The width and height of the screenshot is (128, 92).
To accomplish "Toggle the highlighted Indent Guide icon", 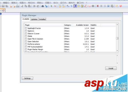I will [x=75, y=6].
